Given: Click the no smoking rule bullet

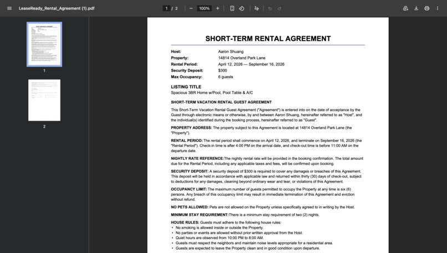Looking at the screenshot, I should pos(220,227).
